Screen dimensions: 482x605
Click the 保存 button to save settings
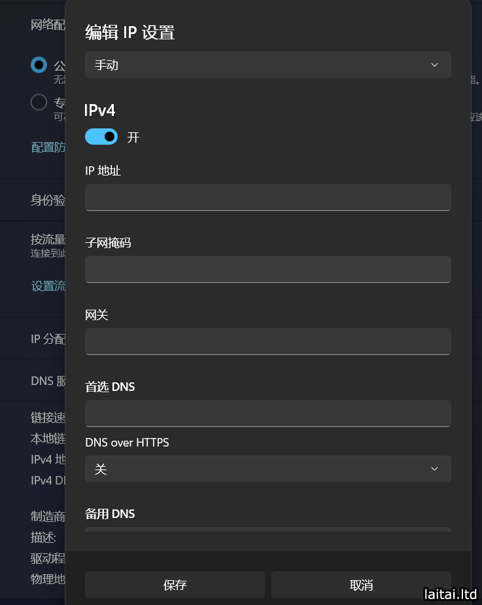[x=174, y=585]
